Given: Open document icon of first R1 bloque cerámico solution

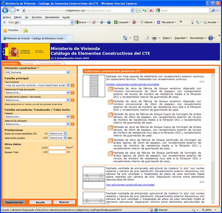Looking at the screenshot, I should (110, 89).
